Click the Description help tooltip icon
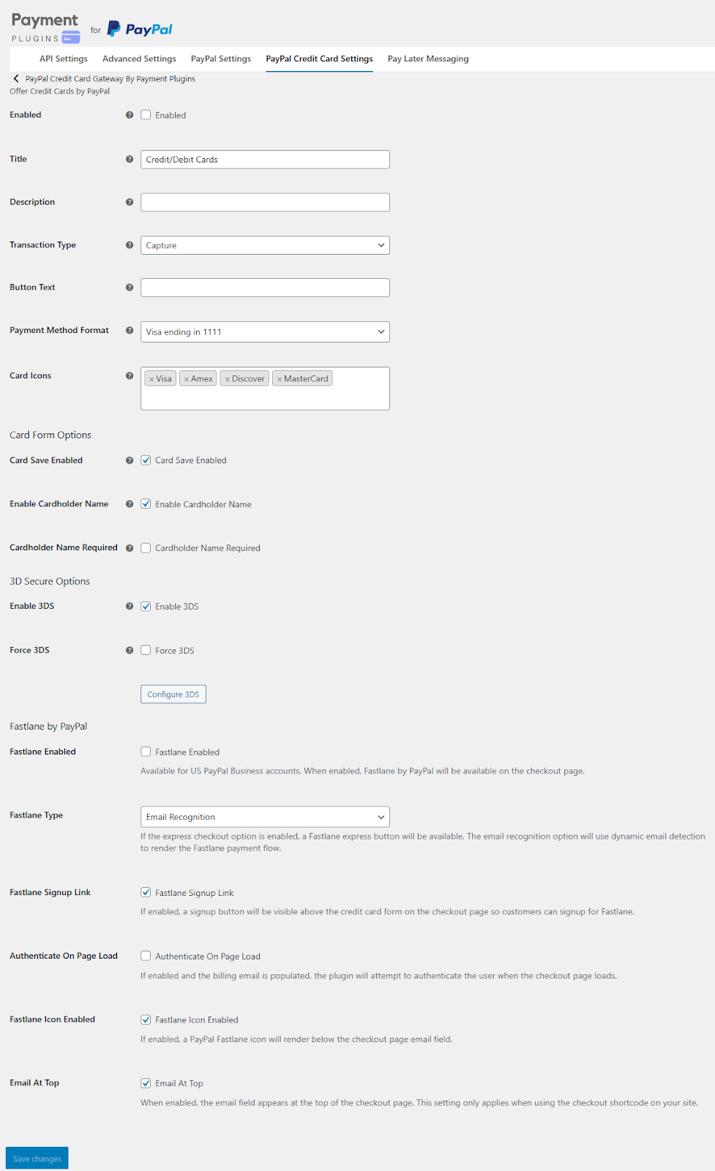Viewport: 715px width, 1171px height. click(x=130, y=202)
